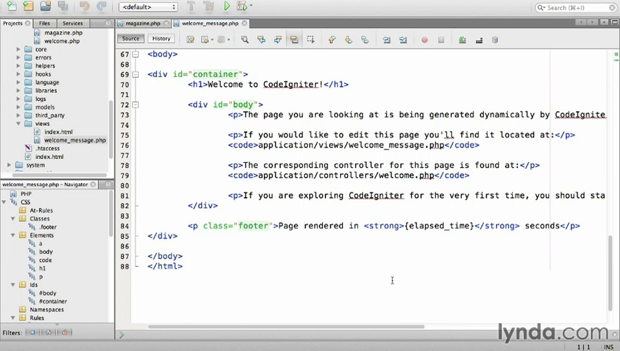
Task: Collapse the fold at line 69
Action: point(136,74)
